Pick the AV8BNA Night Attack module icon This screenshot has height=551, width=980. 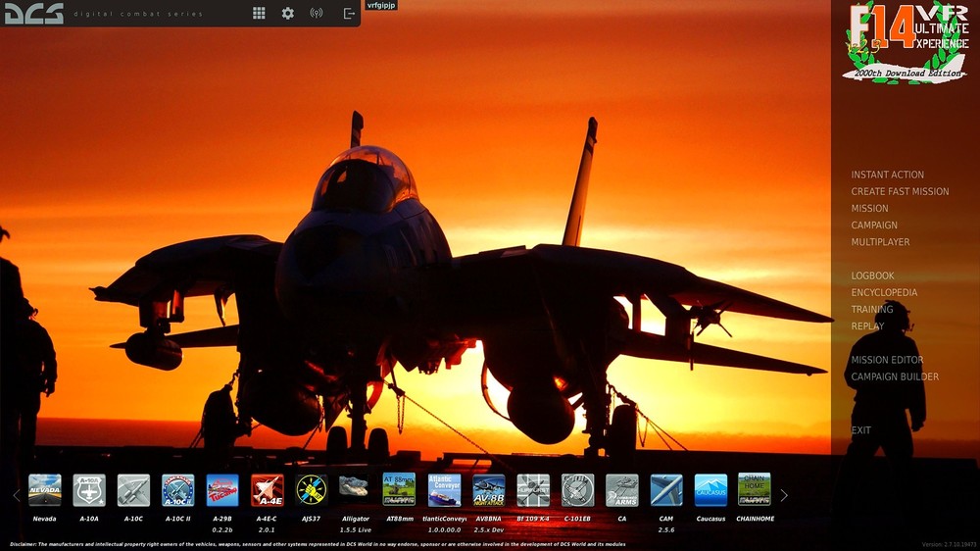coord(488,490)
